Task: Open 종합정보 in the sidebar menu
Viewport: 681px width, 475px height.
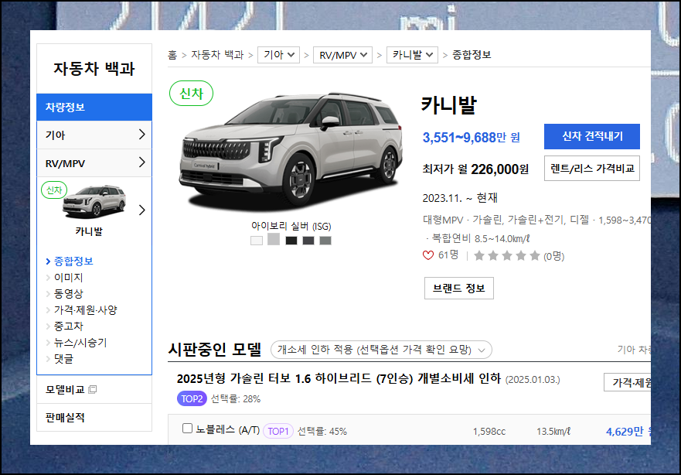Action: click(73, 261)
